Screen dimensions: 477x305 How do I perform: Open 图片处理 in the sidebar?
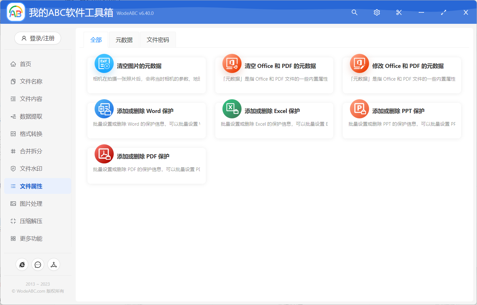tap(31, 203)
